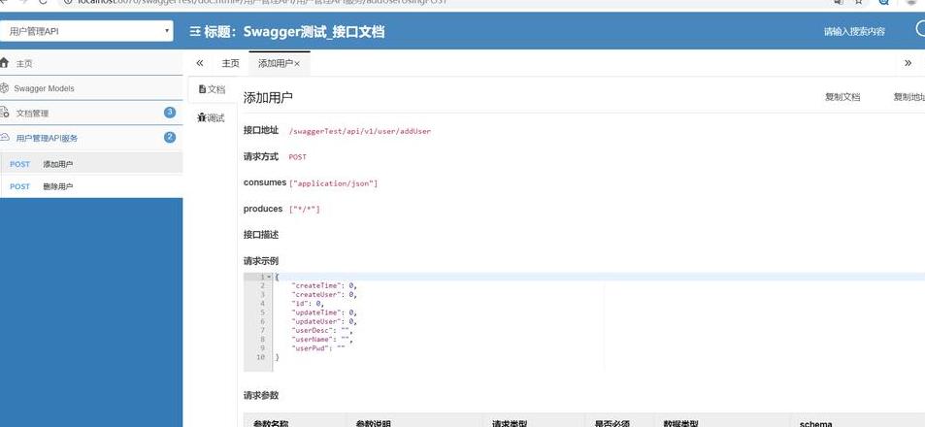The height and width of the screenshot is (427, 925).
Task: Click the "createUser": 0 line
Action: pos(324,294)
